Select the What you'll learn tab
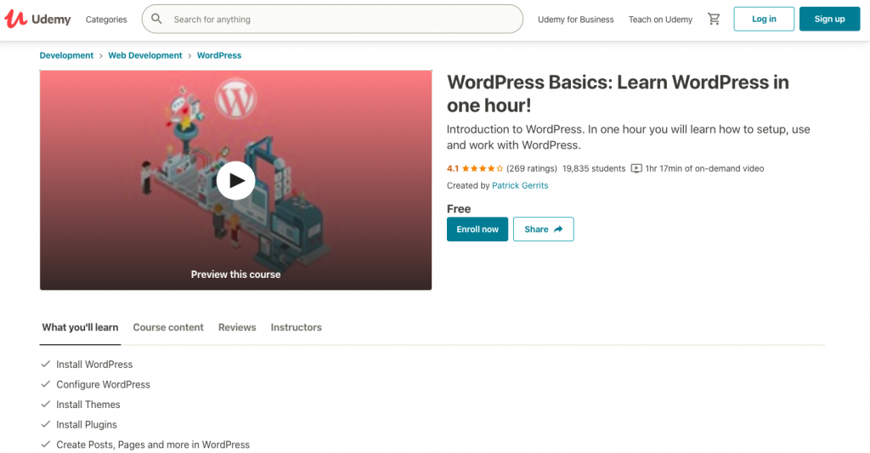This screenshot has height=453, width=870. [80, 327]
